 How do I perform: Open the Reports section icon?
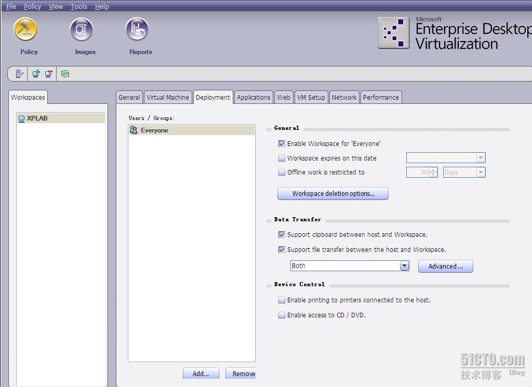tap(137, 30)
